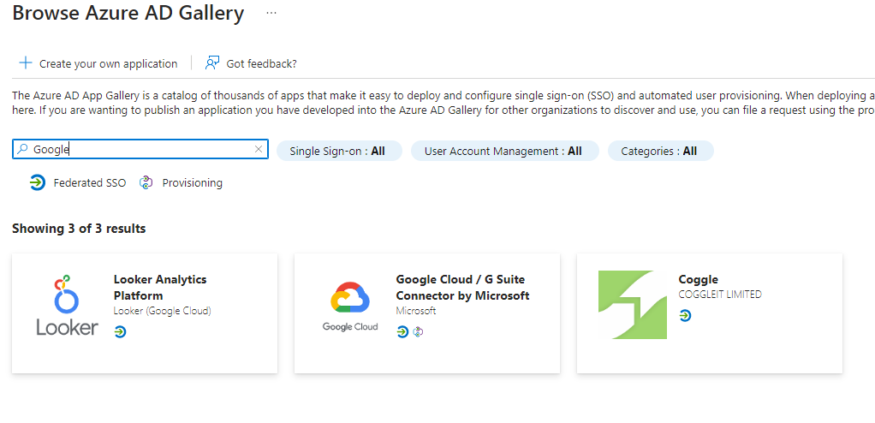Screen dimensions: 875x423
Task: Click the plus icon for Create your own application
Action: click(x=26, y=63)
